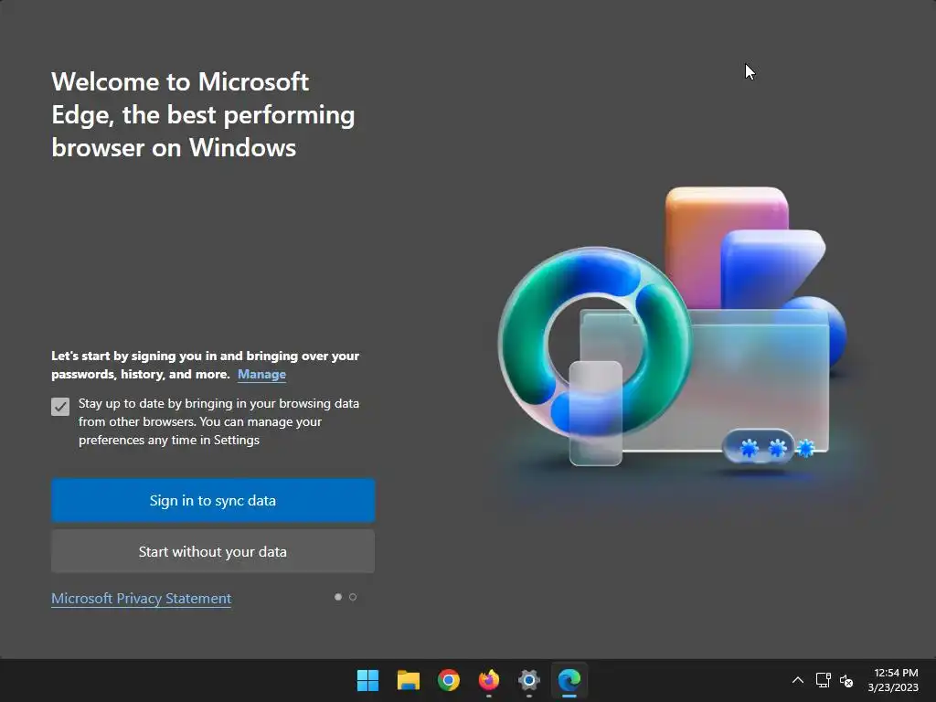Open the Manage link
Image resolution: width=936 pixels, height=702 pixels.
pyautogui.click(x=261, y=374)
